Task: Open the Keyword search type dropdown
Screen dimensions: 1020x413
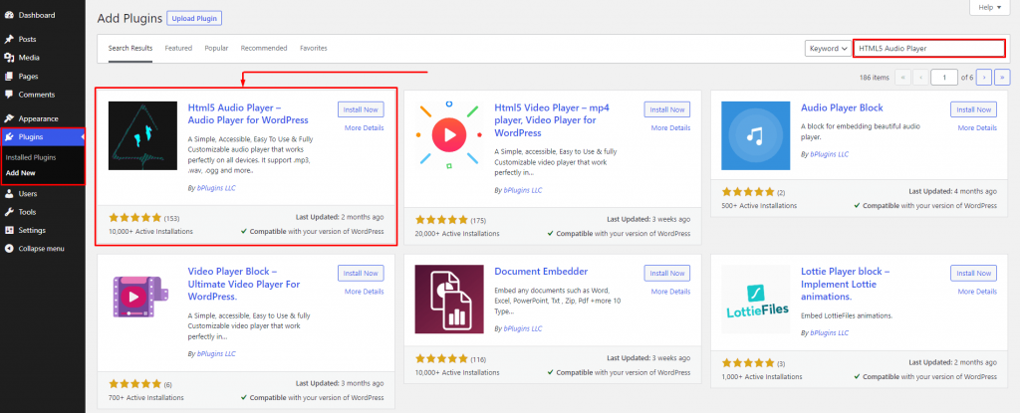Action: [828, 48]
